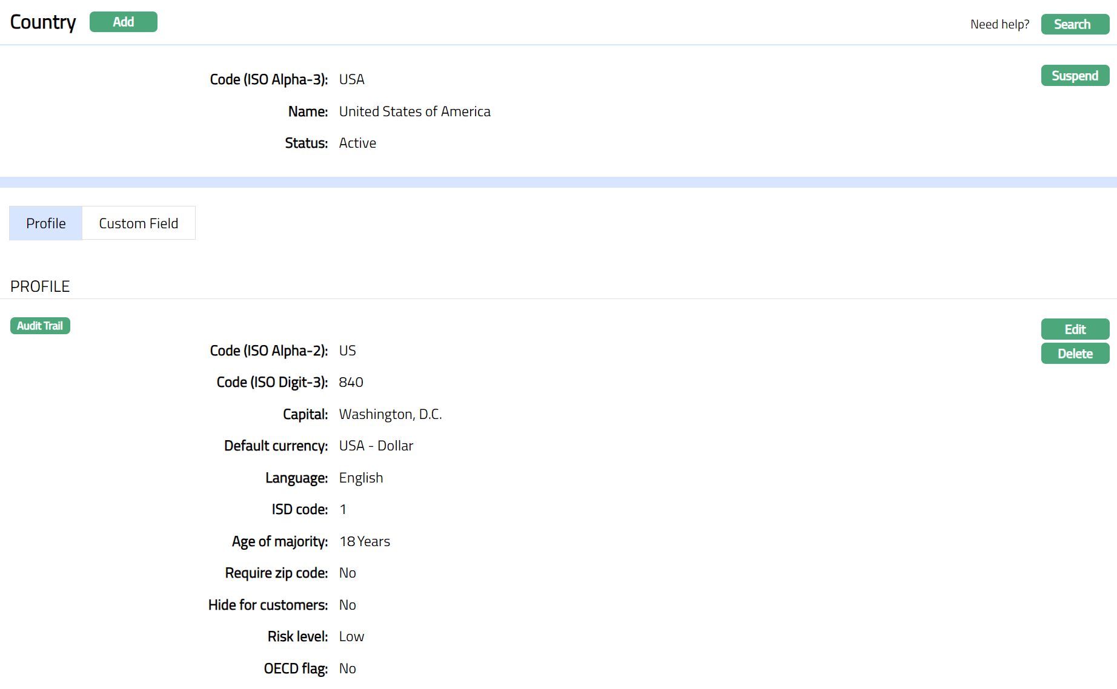Click the PROFILE section heading
Screen dimensions: 1117x689
point(40,286)
